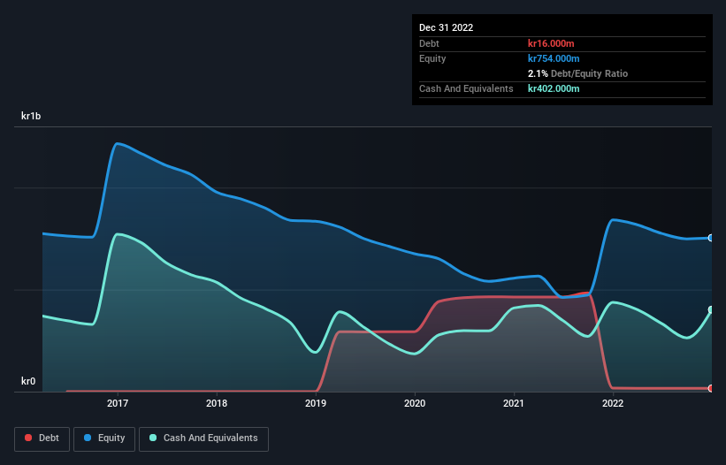Screen dimensions: 726x465
Task: Toggle the Equity series legend button
Action: (104, 438)
